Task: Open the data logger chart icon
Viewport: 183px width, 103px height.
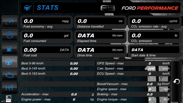Action: pos(9,98)
